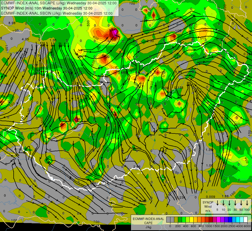The image size is (252, 231).
Task: Click the 'SYNOP Wind m/s' legend label
Action: pos(208,206)
